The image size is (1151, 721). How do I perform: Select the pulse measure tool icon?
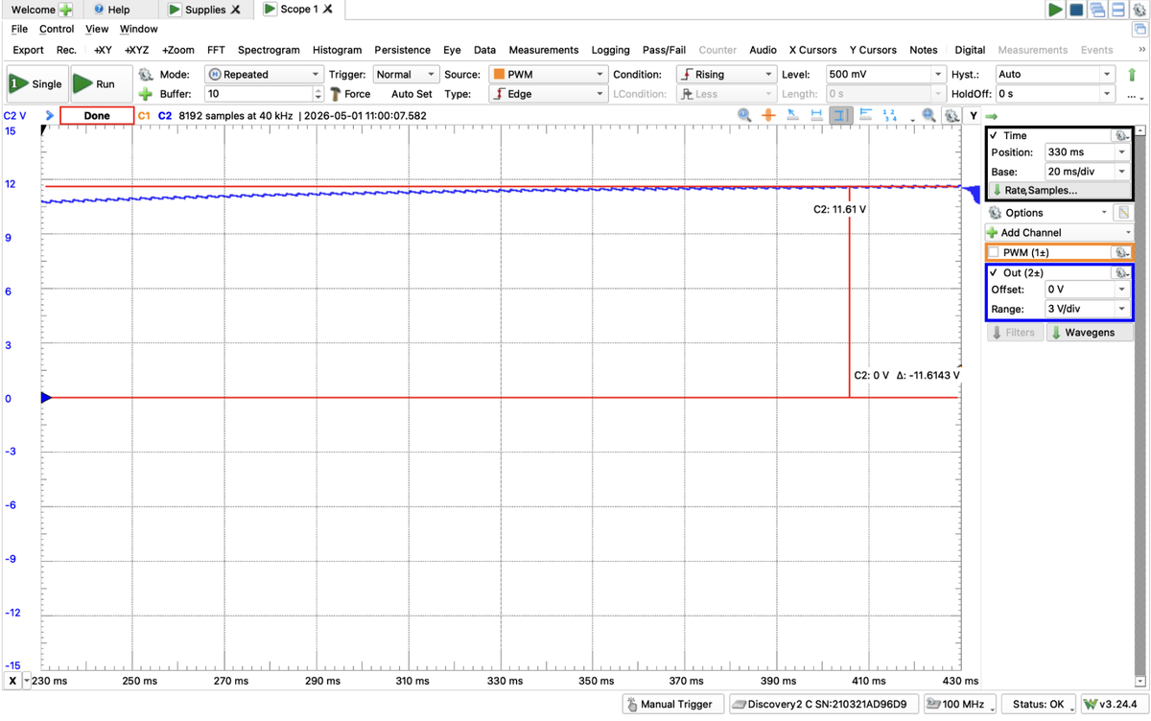(865, 115)
